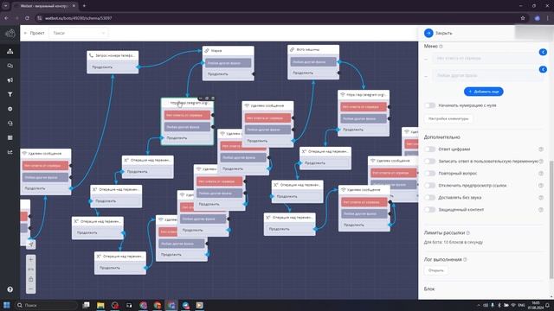Click Настройка клавиатуры button

coord(448,118)
